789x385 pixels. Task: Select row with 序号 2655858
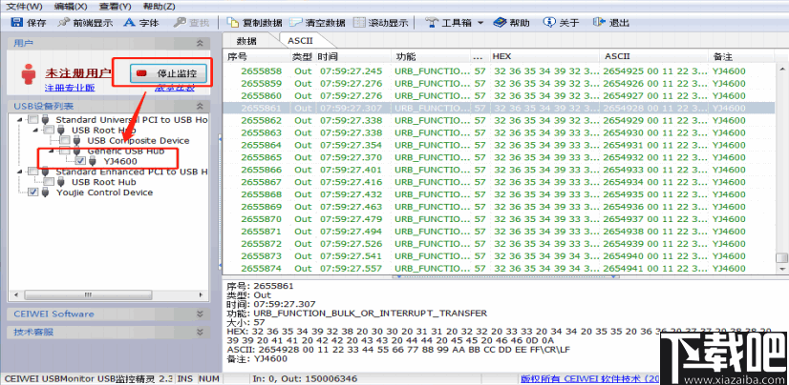(x=500, y=71)
